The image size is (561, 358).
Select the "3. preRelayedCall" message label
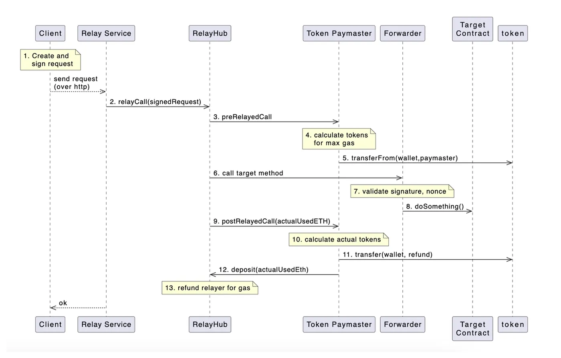click(x=242, y=117)
